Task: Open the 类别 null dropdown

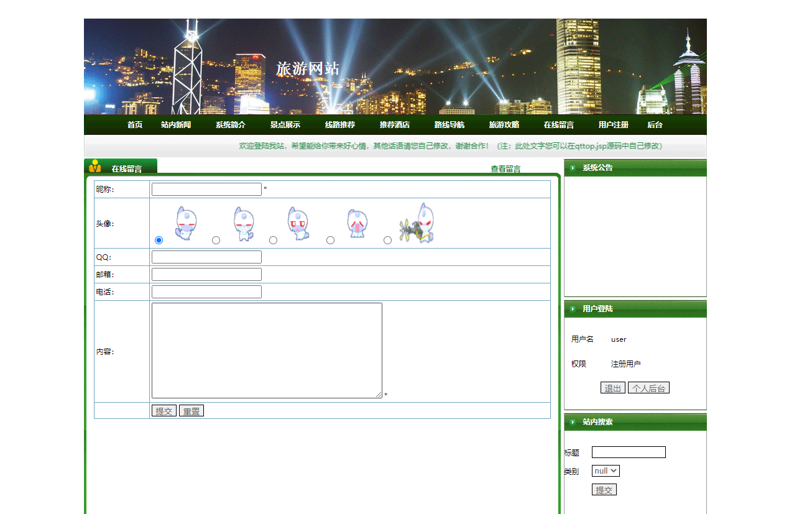Action: [x=605, y=470]
